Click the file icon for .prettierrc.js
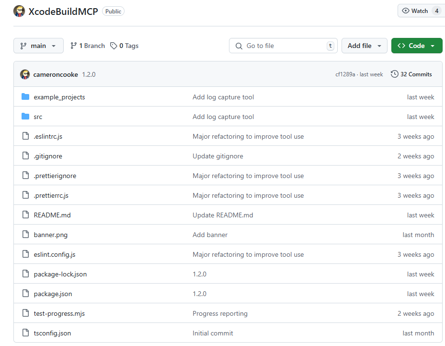This screenshot has width=445, height=346. (x=25, y=195)
